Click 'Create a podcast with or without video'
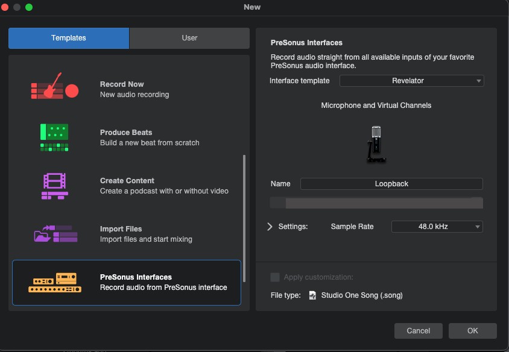This screenshot has height=352, width=509. point(164,191)
